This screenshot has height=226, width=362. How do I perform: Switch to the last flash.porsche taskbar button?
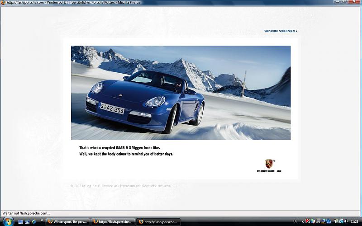click(x=158, y=222)
